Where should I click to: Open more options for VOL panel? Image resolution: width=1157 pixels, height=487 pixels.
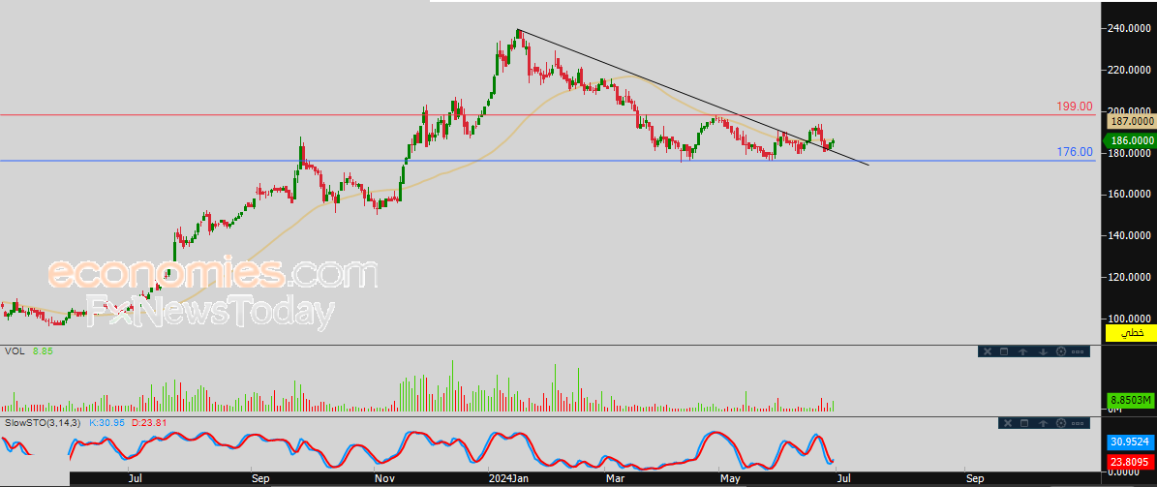click(1078, 352)
